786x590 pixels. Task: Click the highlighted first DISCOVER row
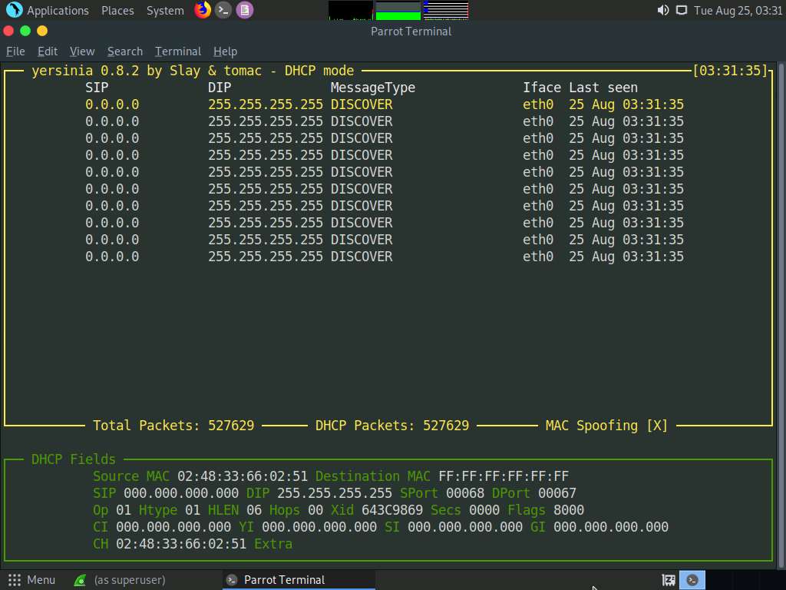(385, 104)
